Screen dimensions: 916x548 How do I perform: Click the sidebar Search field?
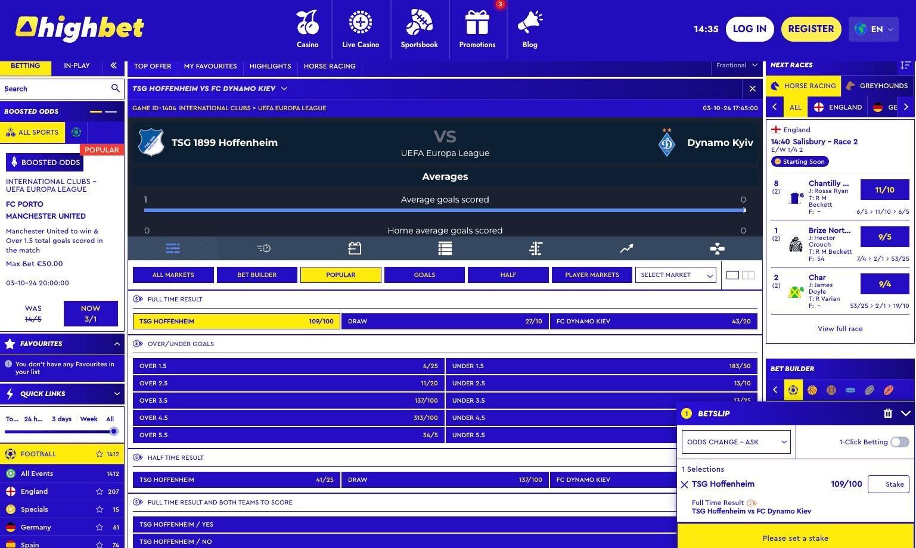pyautogui.click(x=57, y=89)
